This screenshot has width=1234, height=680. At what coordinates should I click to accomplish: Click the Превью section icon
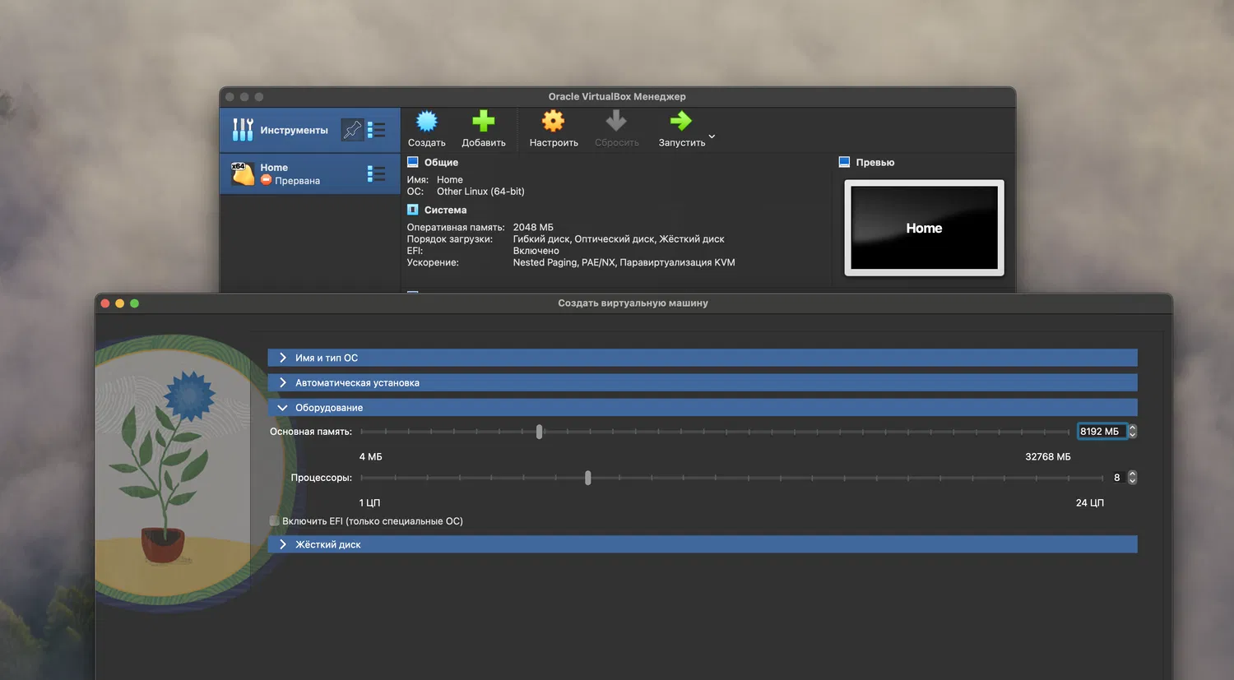844,162
